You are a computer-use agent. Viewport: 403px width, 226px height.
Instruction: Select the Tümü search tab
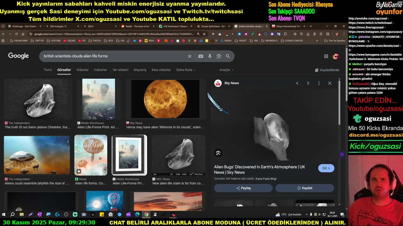48,70
